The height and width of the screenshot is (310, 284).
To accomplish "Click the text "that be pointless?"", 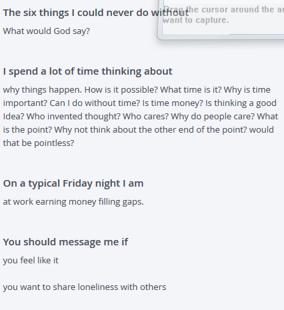I will tap(39, 143).
